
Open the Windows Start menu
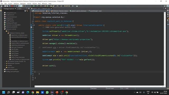click(x=4, y=92)
